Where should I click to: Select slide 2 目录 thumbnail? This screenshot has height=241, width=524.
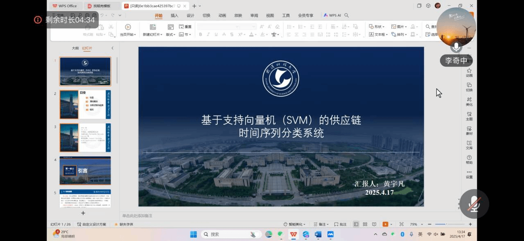(x=85, y=104)
